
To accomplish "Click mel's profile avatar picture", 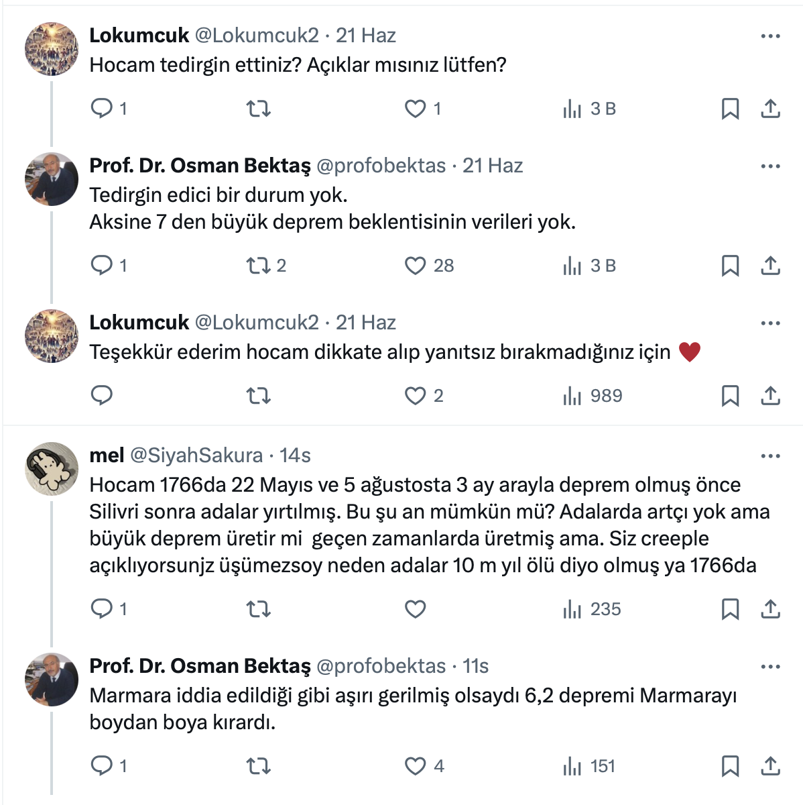I will pyautogui.click(x=52, y=469).
